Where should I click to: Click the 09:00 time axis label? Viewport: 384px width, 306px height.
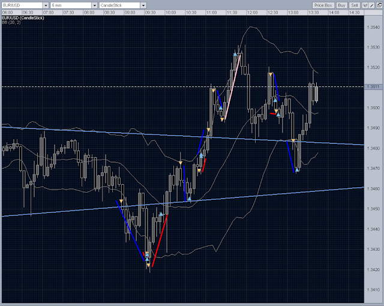[130, 13]
